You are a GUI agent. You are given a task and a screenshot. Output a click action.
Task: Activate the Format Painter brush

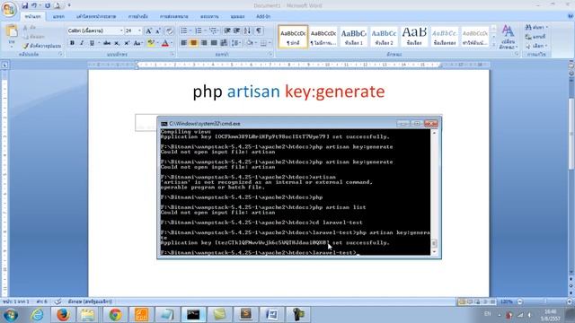(x=41, y=46)
